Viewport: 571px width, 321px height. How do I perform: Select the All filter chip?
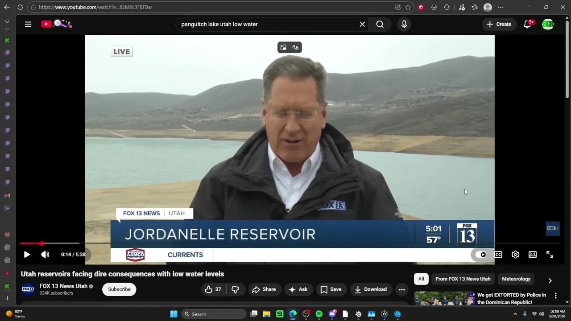pyautogui.click(x=421, y=279)
